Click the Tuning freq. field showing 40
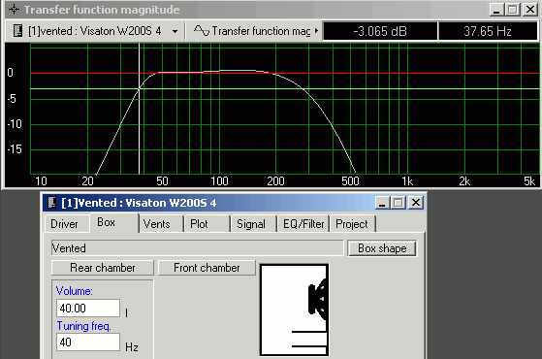 (88, 343)
